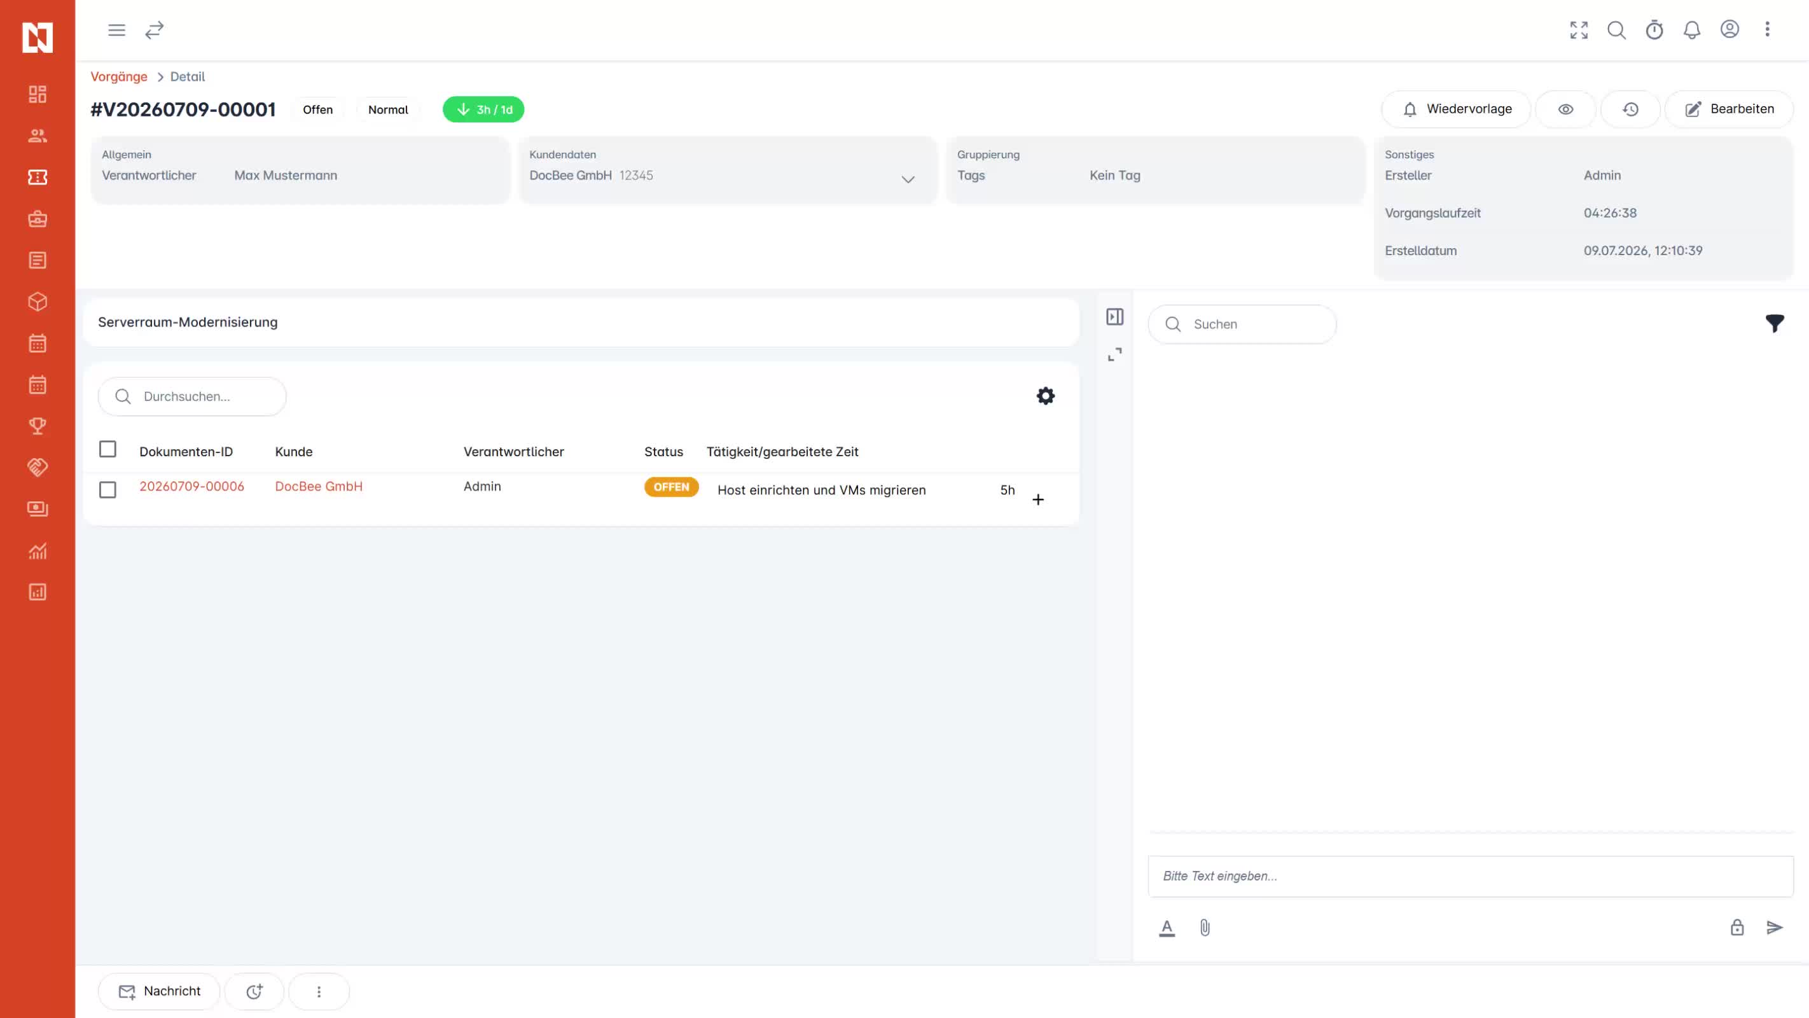Sort by Verantwortlicher column header
Viewport: 1809px width, 1018px height.
[513, 452]
